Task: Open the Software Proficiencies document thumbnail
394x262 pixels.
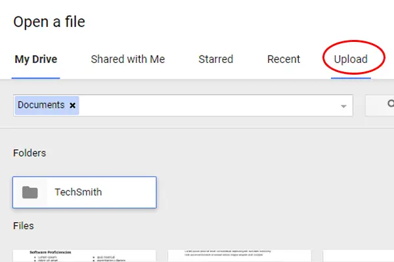Action: pos(85,255)
